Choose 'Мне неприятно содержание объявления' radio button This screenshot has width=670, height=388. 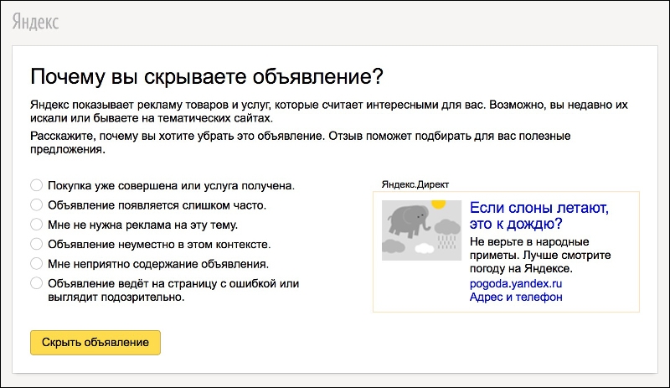36,263
